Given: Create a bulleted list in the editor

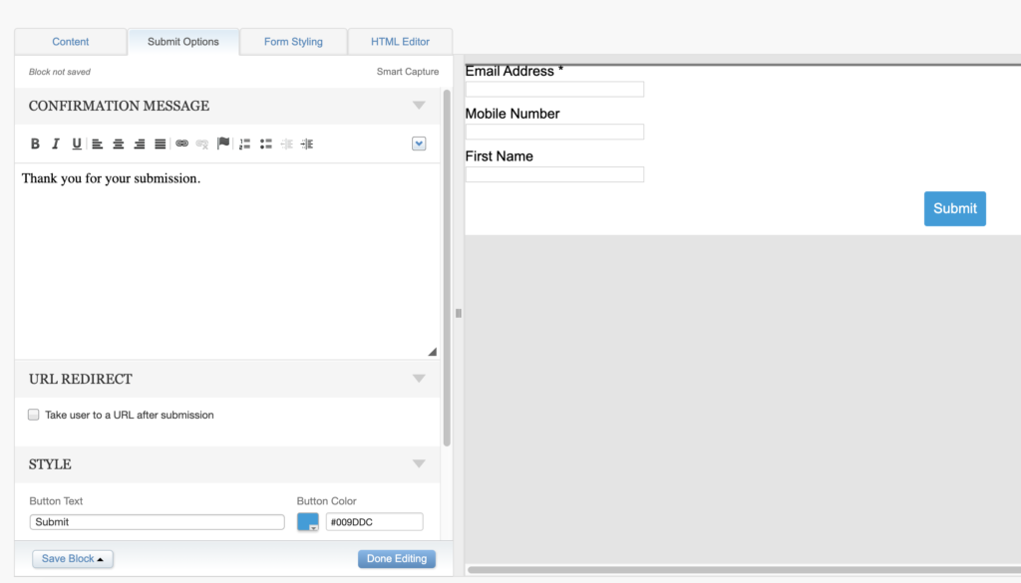Looking at the screenshot, I should point(264,144).
